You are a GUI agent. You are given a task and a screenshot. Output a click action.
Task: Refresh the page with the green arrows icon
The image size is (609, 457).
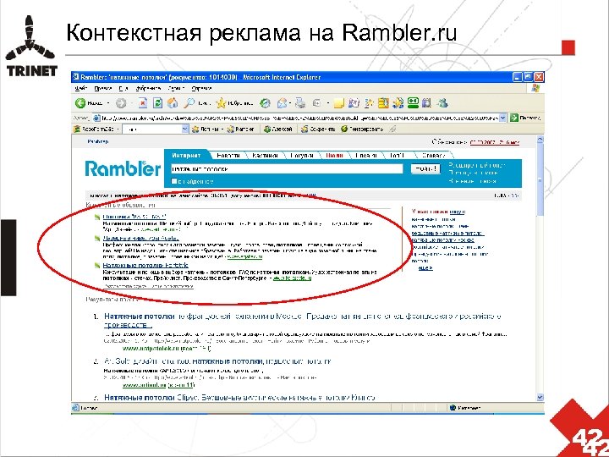[157, 103]
